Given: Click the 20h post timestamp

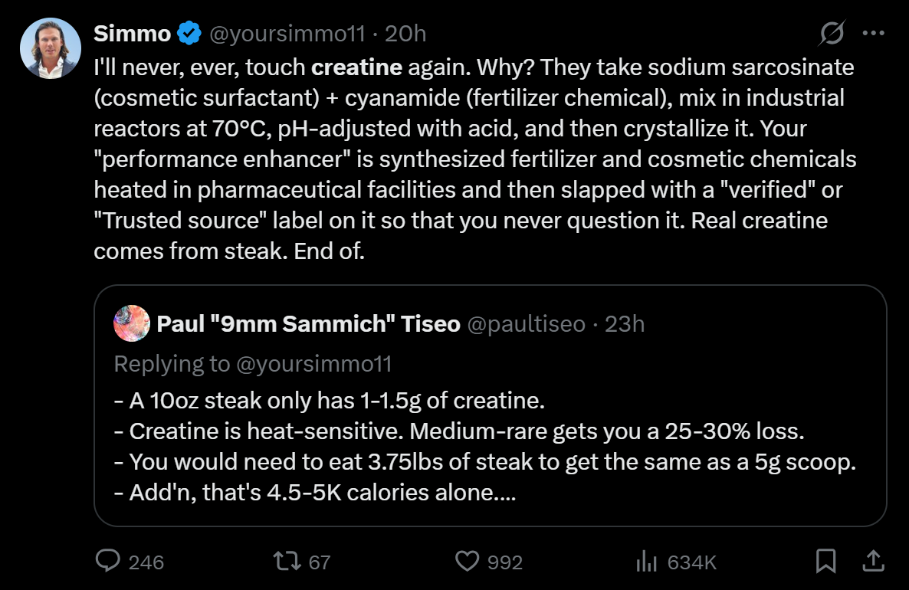Looking at the screenshot, I should click(x=405, y=34).
